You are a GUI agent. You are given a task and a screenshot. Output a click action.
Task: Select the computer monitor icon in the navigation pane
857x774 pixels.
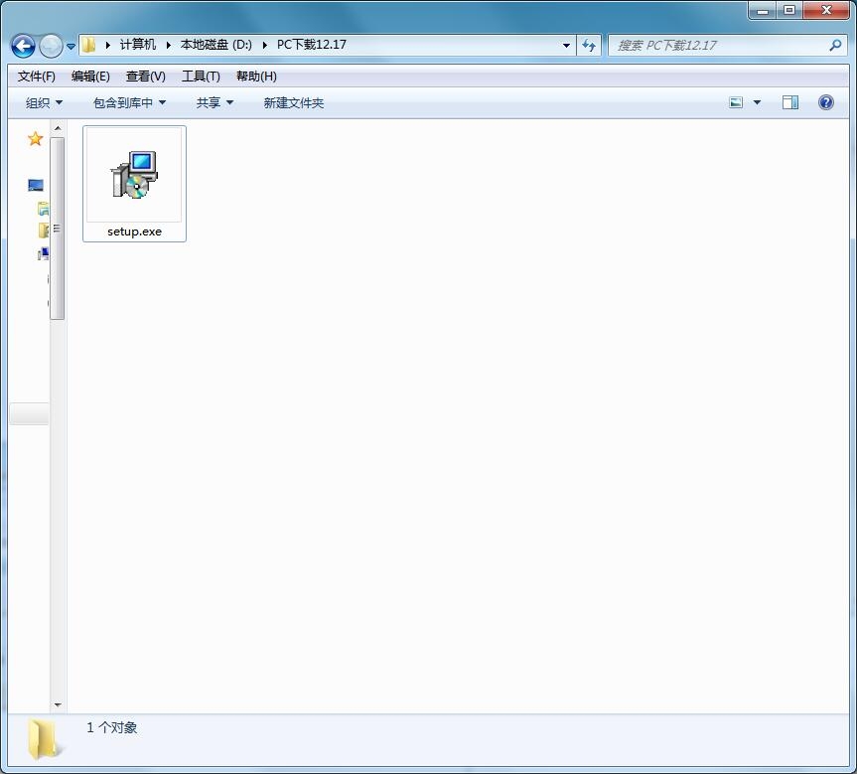36,186
